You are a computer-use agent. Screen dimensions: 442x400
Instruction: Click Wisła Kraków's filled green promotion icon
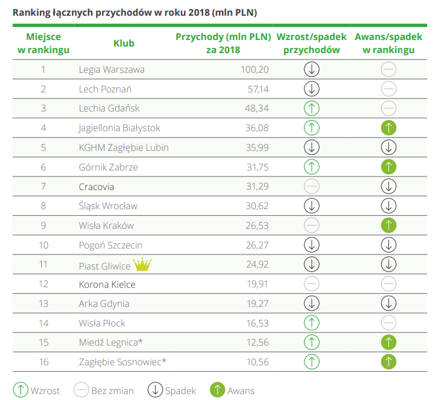[x=388, y=226]
